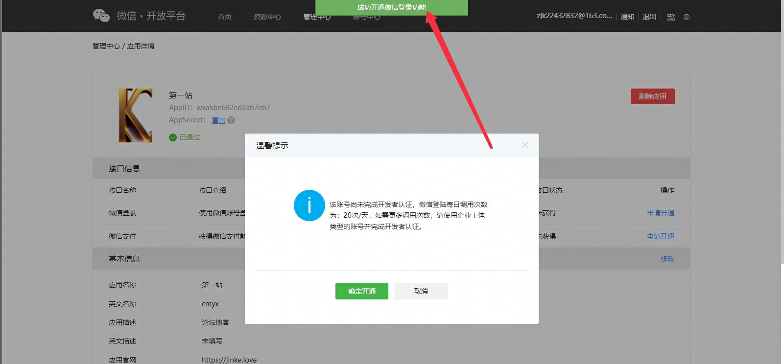Click the 接口介绍 column header
Image resolution: width=784 pixels, height=364 pixels.
(213, 190)
